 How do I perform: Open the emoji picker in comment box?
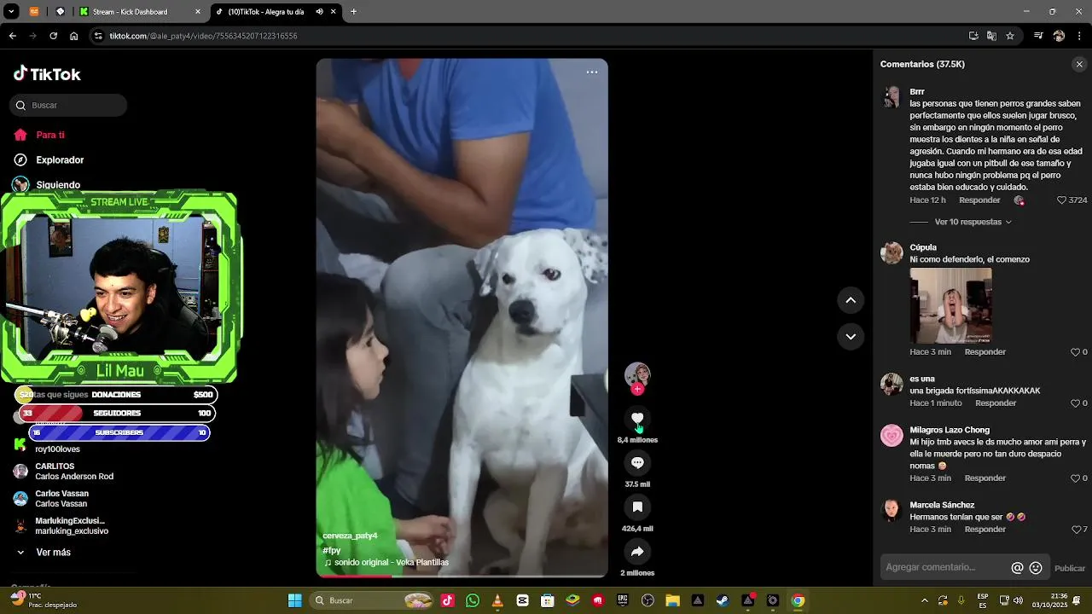coord(1036,568)
